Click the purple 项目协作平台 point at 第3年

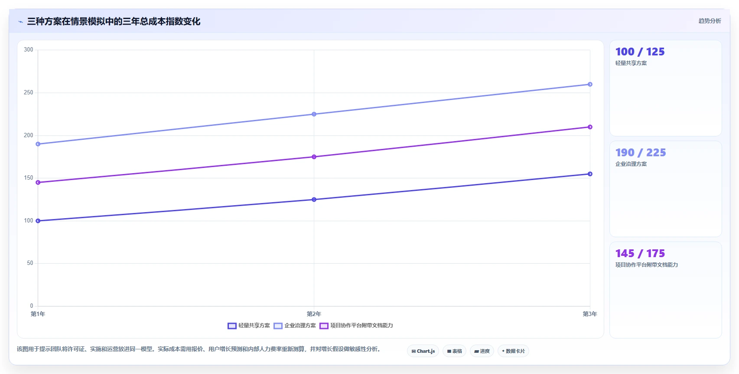click(x=590, y=127)
